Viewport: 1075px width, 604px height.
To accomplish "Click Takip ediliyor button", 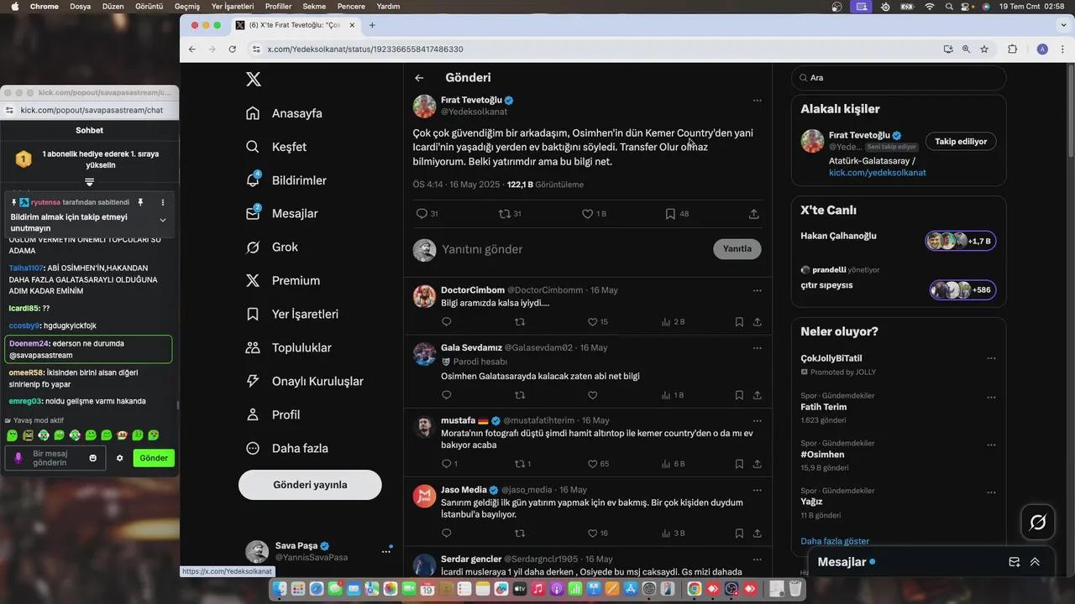I will pos(961,141).
